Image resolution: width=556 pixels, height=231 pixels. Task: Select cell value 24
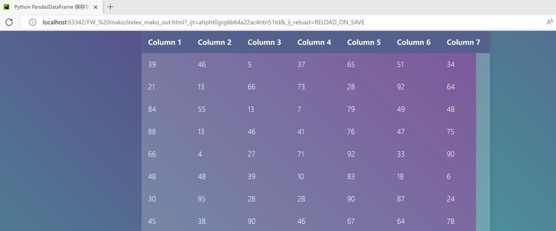click(x=451, y=199)
